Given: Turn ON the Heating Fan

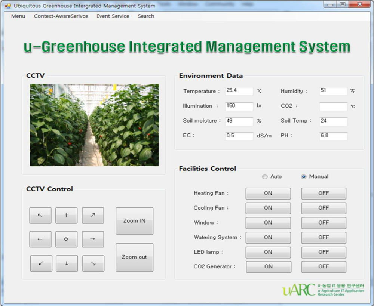Looking at the screenshot, I should tap(268, 194).
